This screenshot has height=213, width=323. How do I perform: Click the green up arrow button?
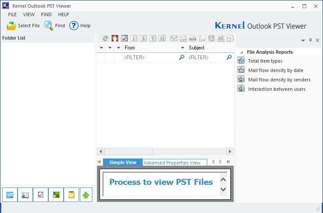click(x=86, y=195)
